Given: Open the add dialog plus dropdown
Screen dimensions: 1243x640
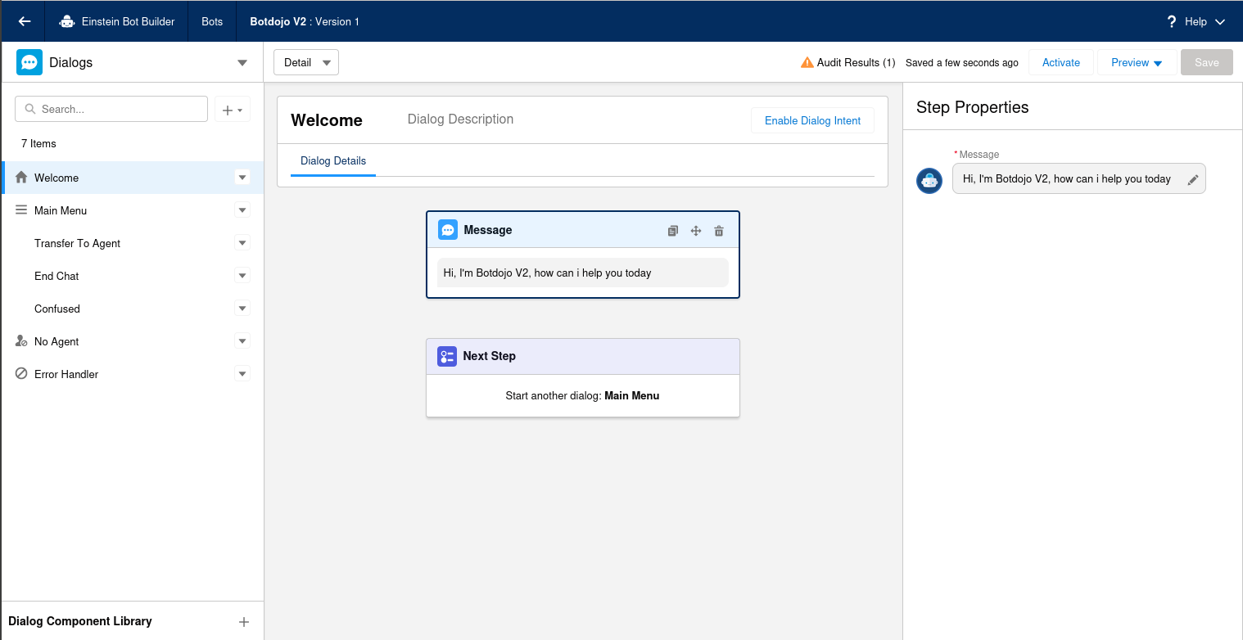Looking at the screenshot, I should [233, 109].
